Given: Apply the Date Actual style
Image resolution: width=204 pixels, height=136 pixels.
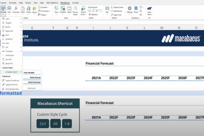Looking at the screenshot, I should coord(32,77).
